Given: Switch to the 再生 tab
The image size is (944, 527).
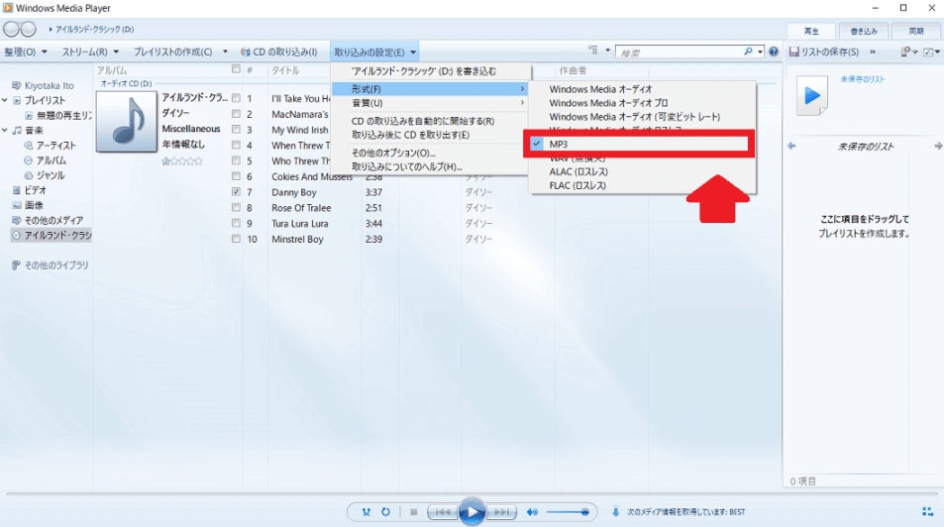Looking at the screenshot, I should click(x=811, y=31).
